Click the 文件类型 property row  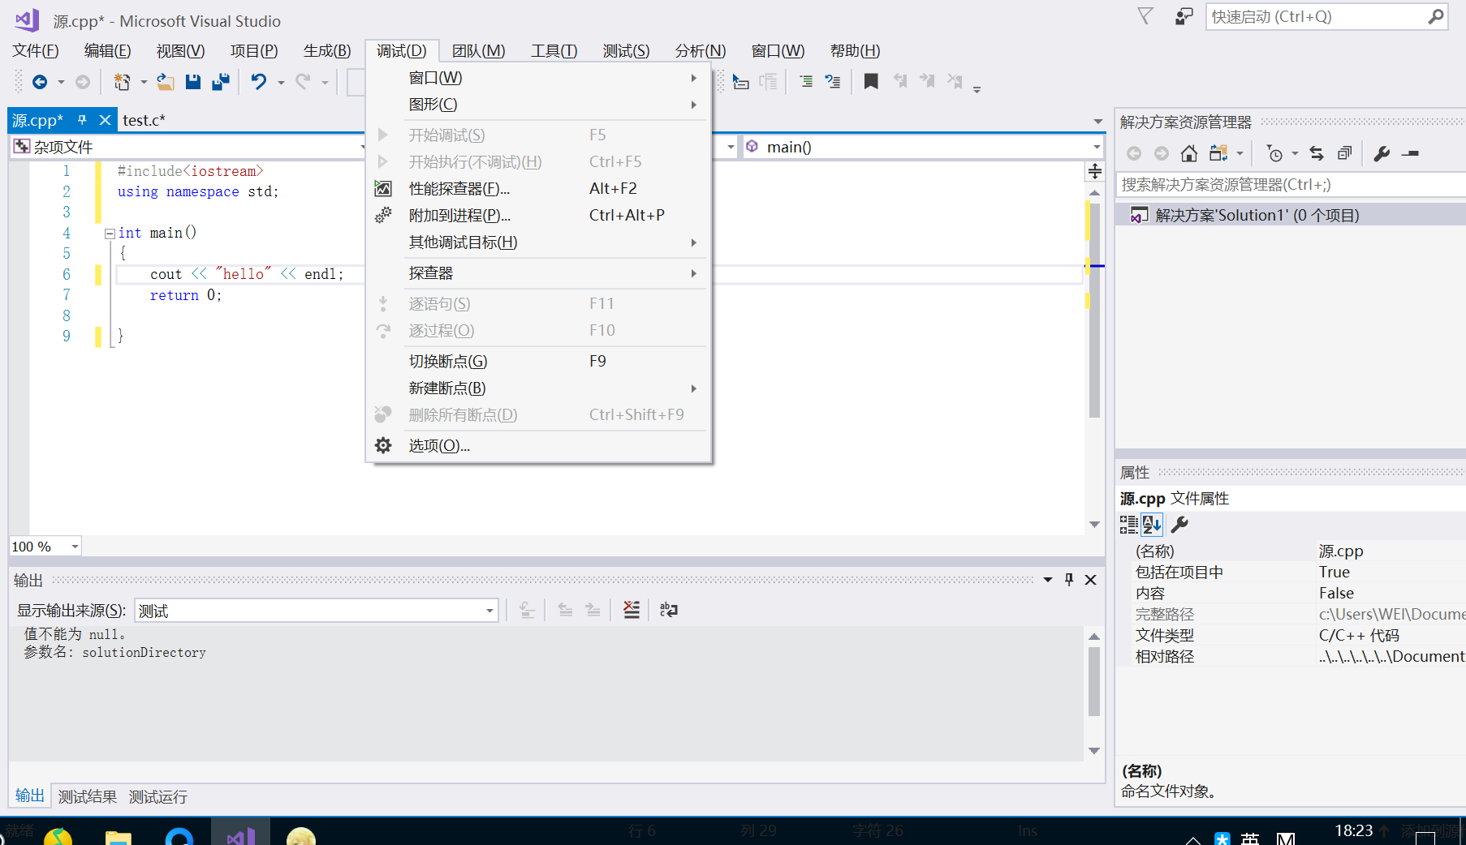[x=1300, y=635]
